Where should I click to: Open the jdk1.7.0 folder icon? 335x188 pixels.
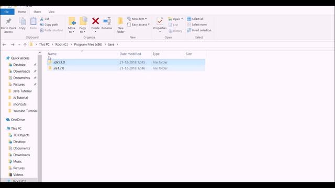[x=50, y=62]
